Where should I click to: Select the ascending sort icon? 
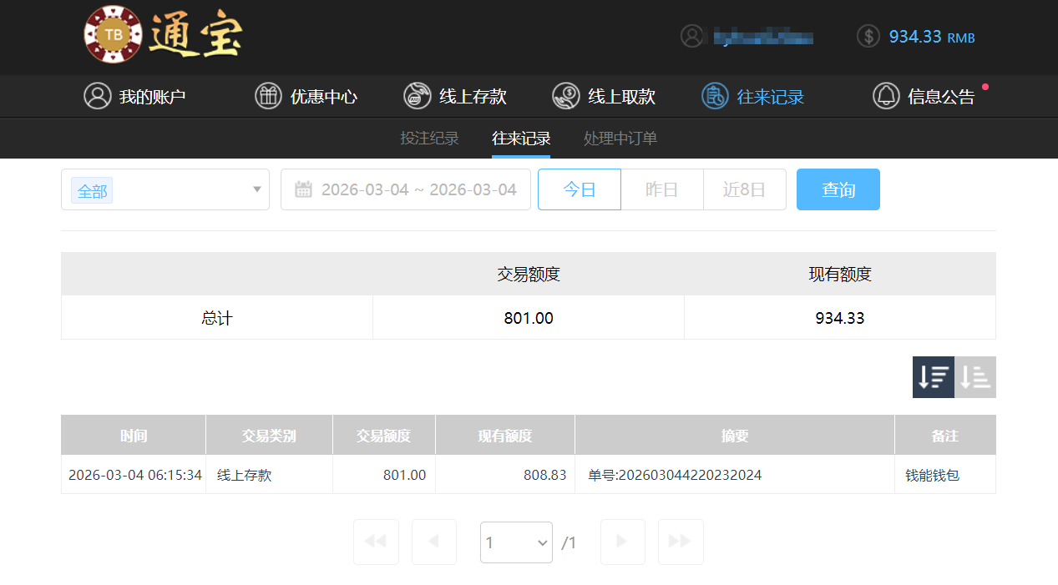pos(974,376)
